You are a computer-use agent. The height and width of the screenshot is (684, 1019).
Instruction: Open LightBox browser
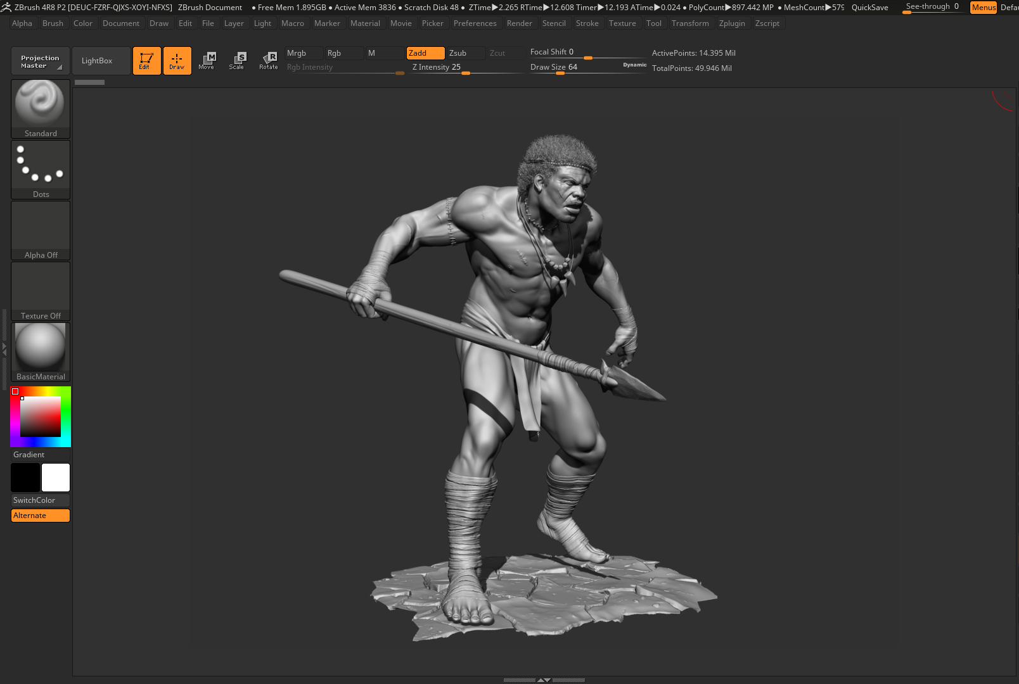(101, 61)
